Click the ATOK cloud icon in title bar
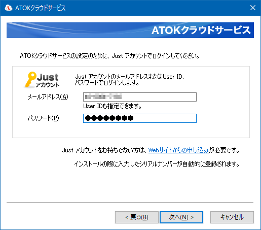 click(9, 8)
